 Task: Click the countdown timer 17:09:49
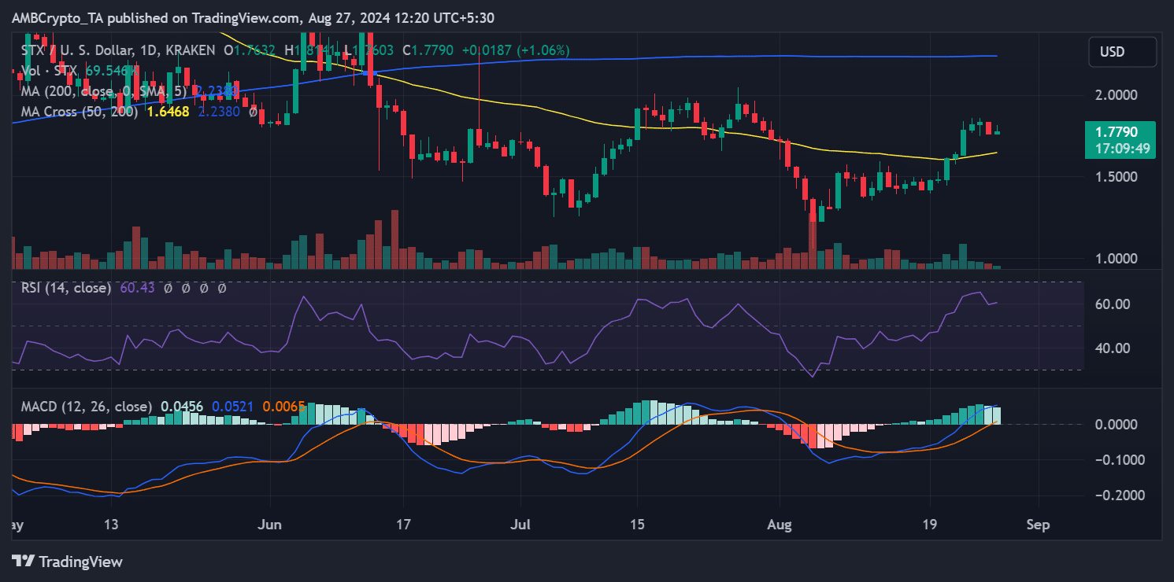tap(1121, 147)
